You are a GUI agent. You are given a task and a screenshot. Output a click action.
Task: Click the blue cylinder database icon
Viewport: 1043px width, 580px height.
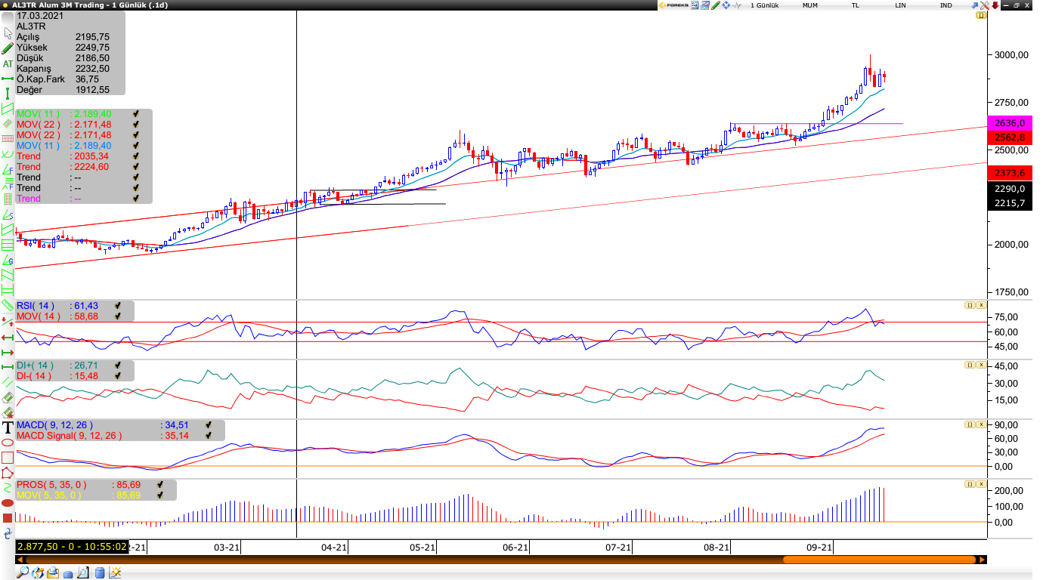point(100,572)
